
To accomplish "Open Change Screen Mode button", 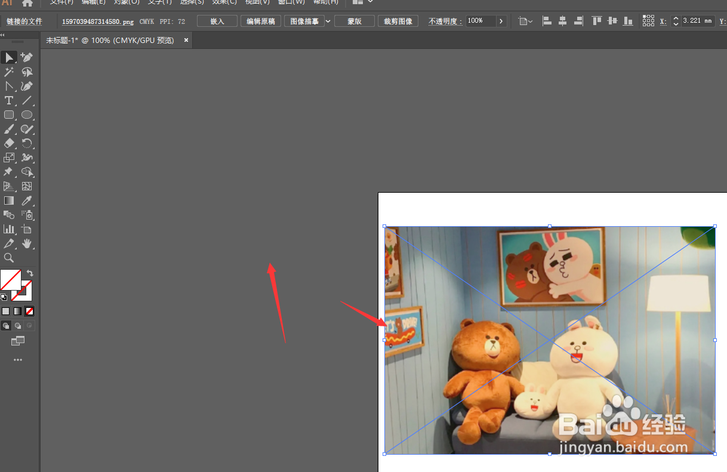I will click(x=18, y=341).
